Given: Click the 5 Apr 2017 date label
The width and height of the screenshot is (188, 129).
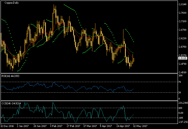Looking at the screenshot, I should coord(106,126).
